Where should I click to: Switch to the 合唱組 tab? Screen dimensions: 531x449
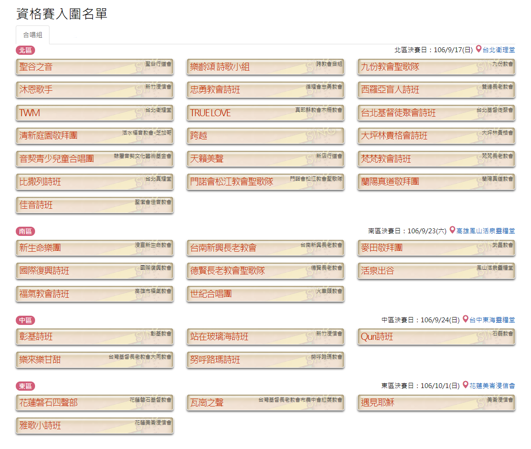(x=32, y=35)
